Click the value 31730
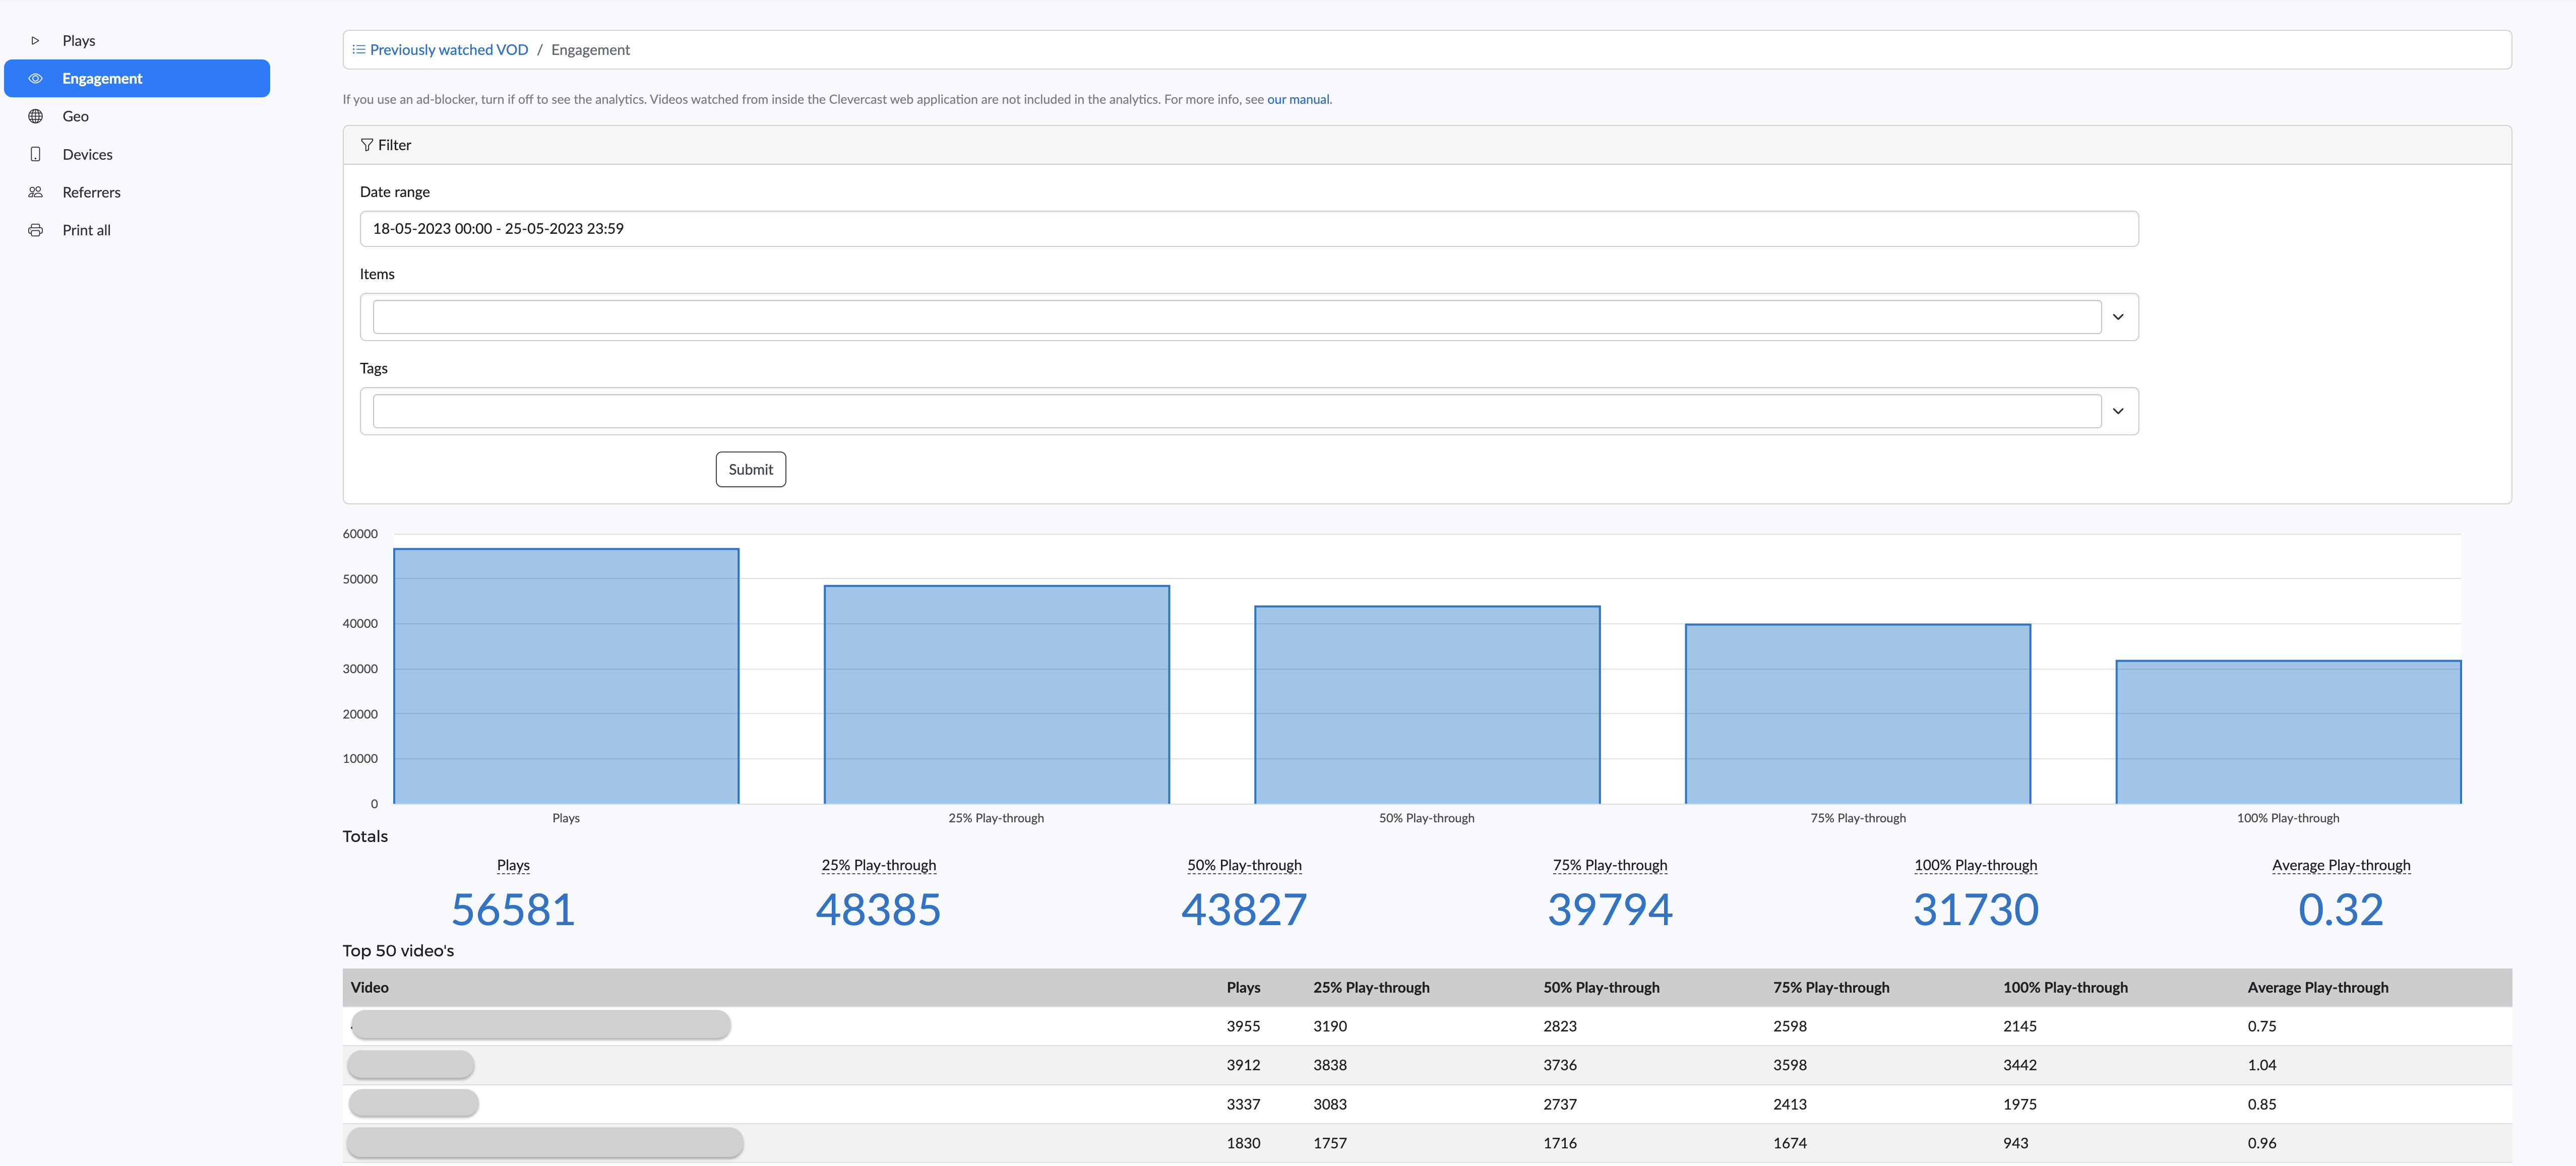The width and height of the screenshot is (2576, 1166). (1976, 910)
